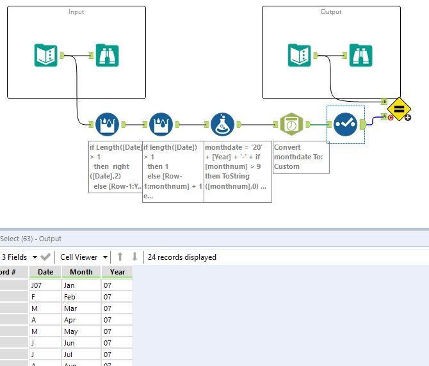Click the Apr cell in Month column
Image resolution: width=429 pixels, height=366 pixels.
pyautogui.click(x=81, y=320)
